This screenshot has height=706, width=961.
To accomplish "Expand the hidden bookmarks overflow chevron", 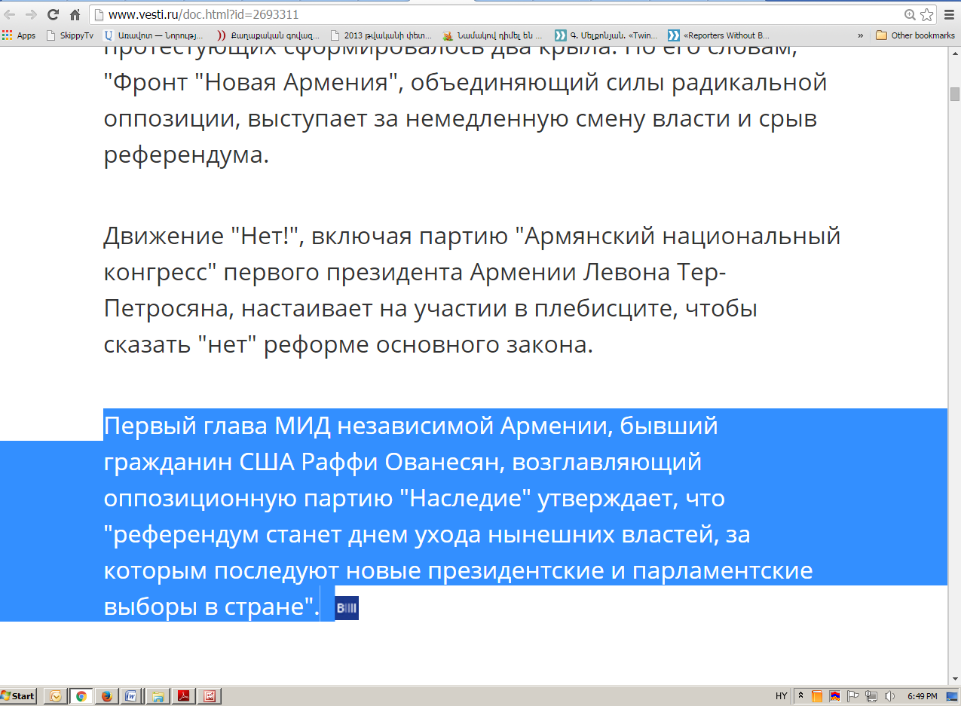I will 861,35.
